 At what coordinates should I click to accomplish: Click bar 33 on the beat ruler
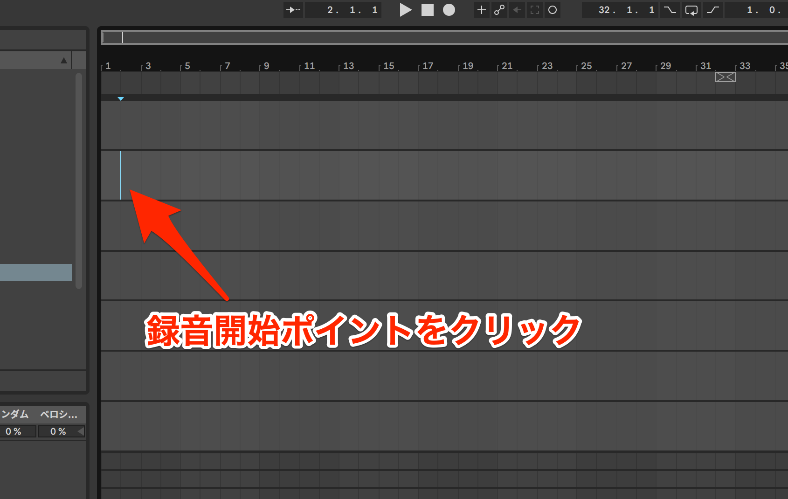tap(745, 66)
